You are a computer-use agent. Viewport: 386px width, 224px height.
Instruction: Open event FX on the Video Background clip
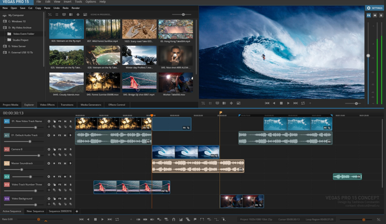257,205
